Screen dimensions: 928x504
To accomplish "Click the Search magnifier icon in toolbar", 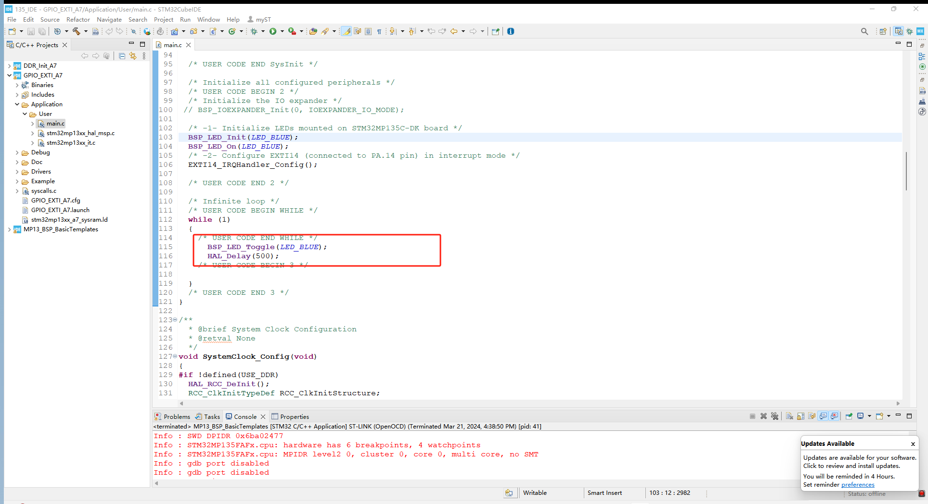I will tap(864, 31).
